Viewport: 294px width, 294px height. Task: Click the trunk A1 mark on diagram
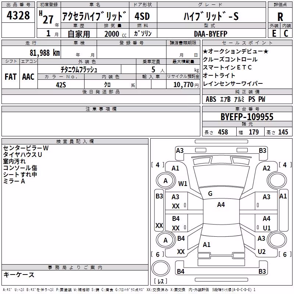coord(207,245)
